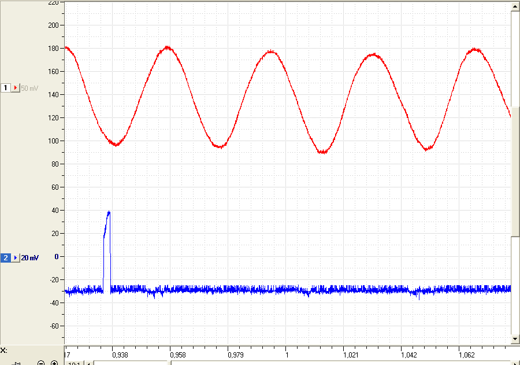Image resolution: width=520 pixels, height=365 pixels.
Task: Select channel 1 number box
Action: tap(5, 88)
